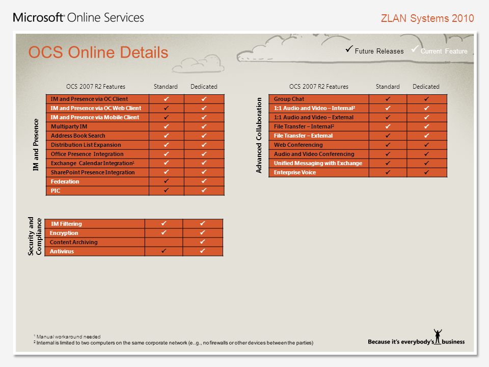The width and height of the screenshot is (489, 367).
Task: Click the cheering person figure in the slogan
Action: [x=438, y=336]
